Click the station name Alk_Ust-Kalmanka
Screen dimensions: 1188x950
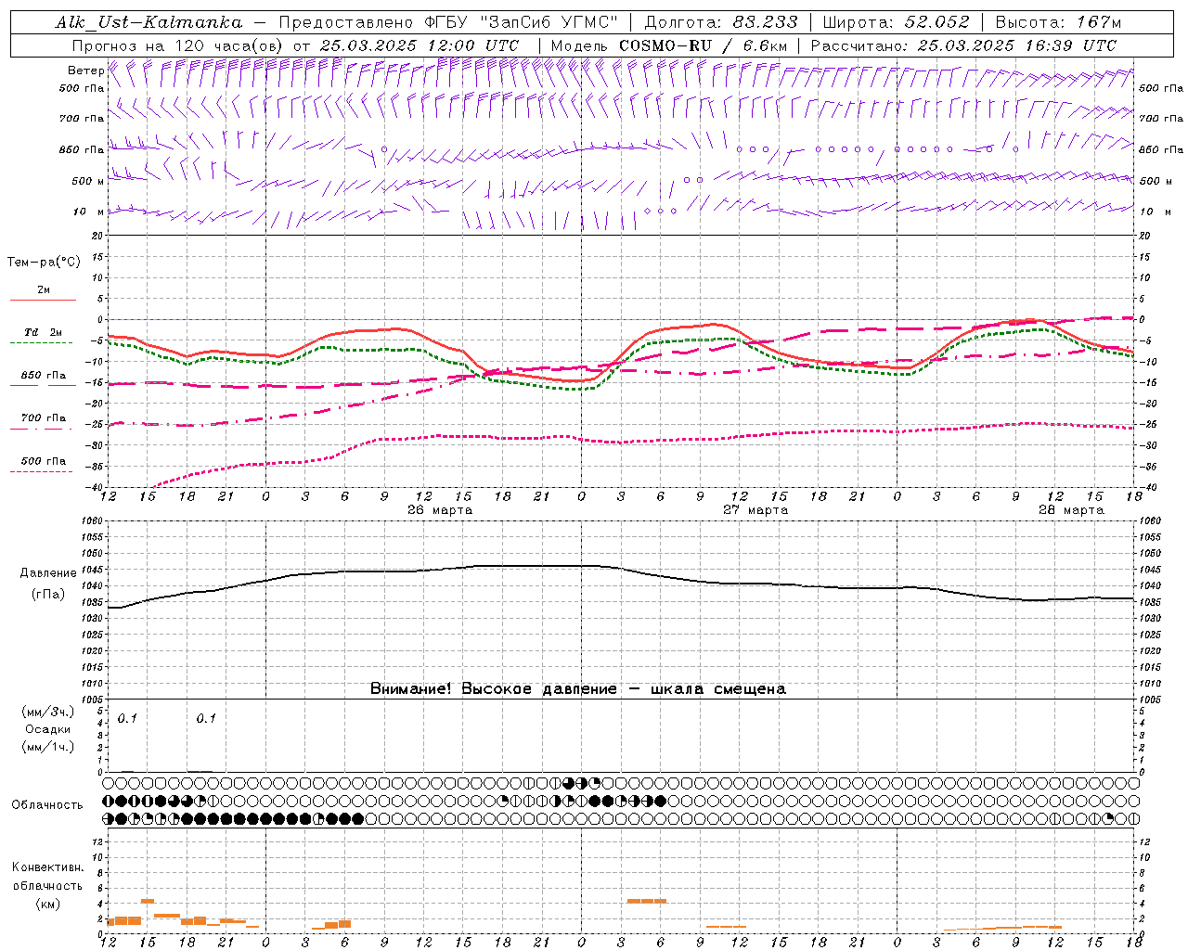click(148, 22)
